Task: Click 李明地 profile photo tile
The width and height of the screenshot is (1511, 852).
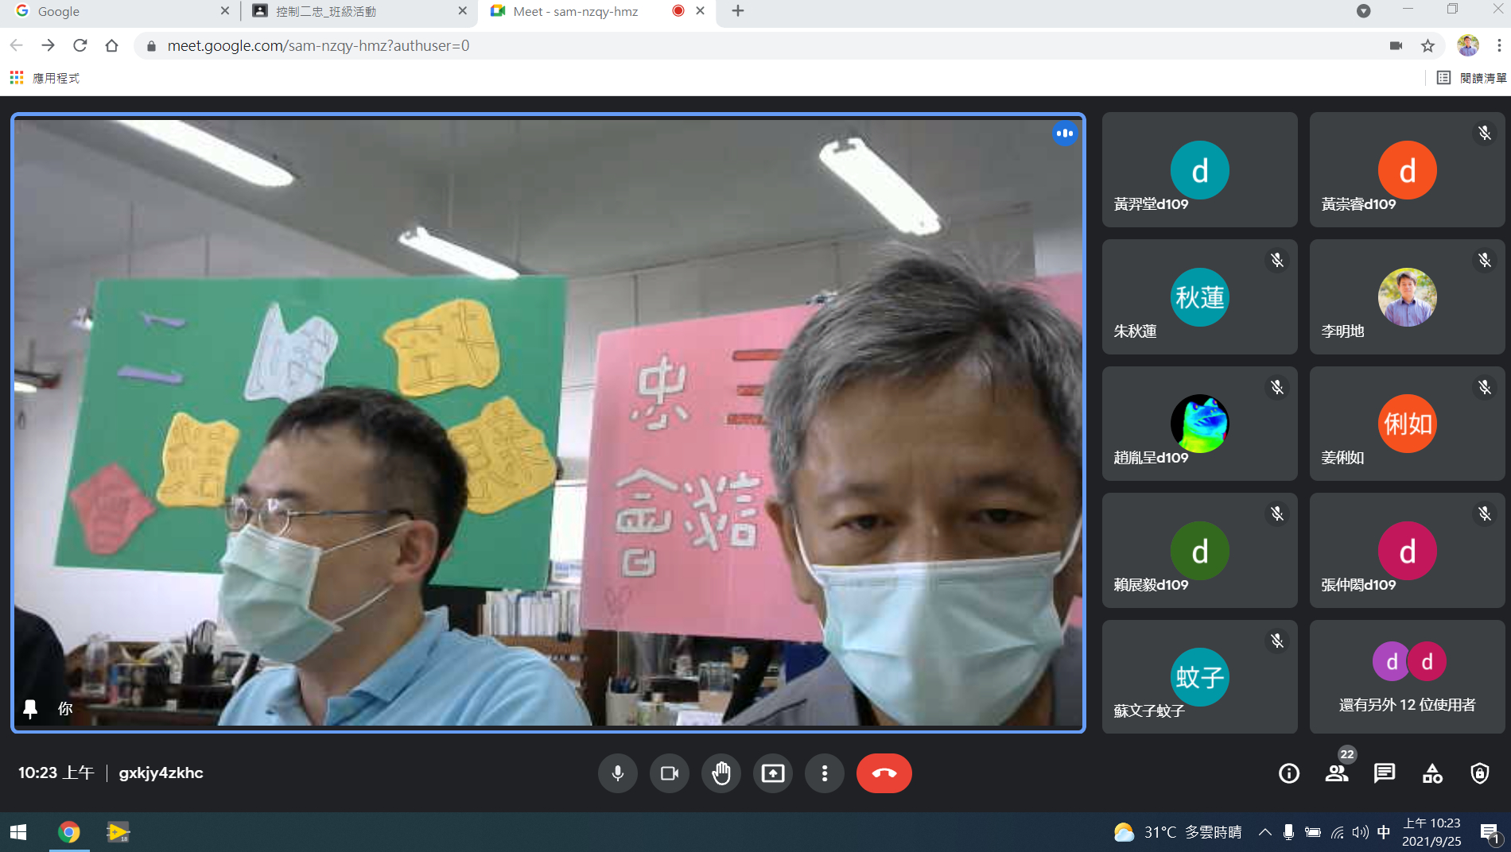Action: (x=1407, y=296)
